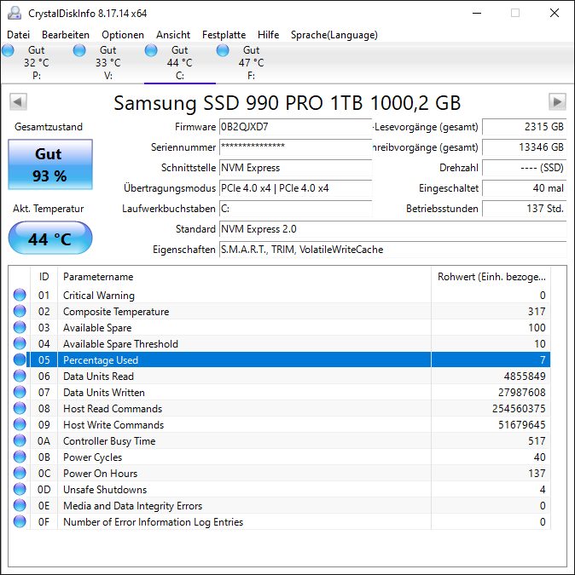Click the ID column header

(x=44, y=277)
